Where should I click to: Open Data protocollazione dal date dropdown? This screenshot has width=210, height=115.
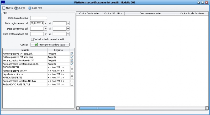pyautogui.click(x=45, y=34)
